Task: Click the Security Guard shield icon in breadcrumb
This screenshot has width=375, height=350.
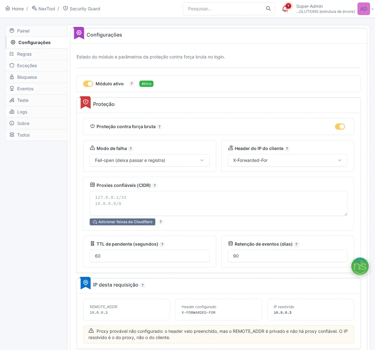Action: click(x=66, y=8)
